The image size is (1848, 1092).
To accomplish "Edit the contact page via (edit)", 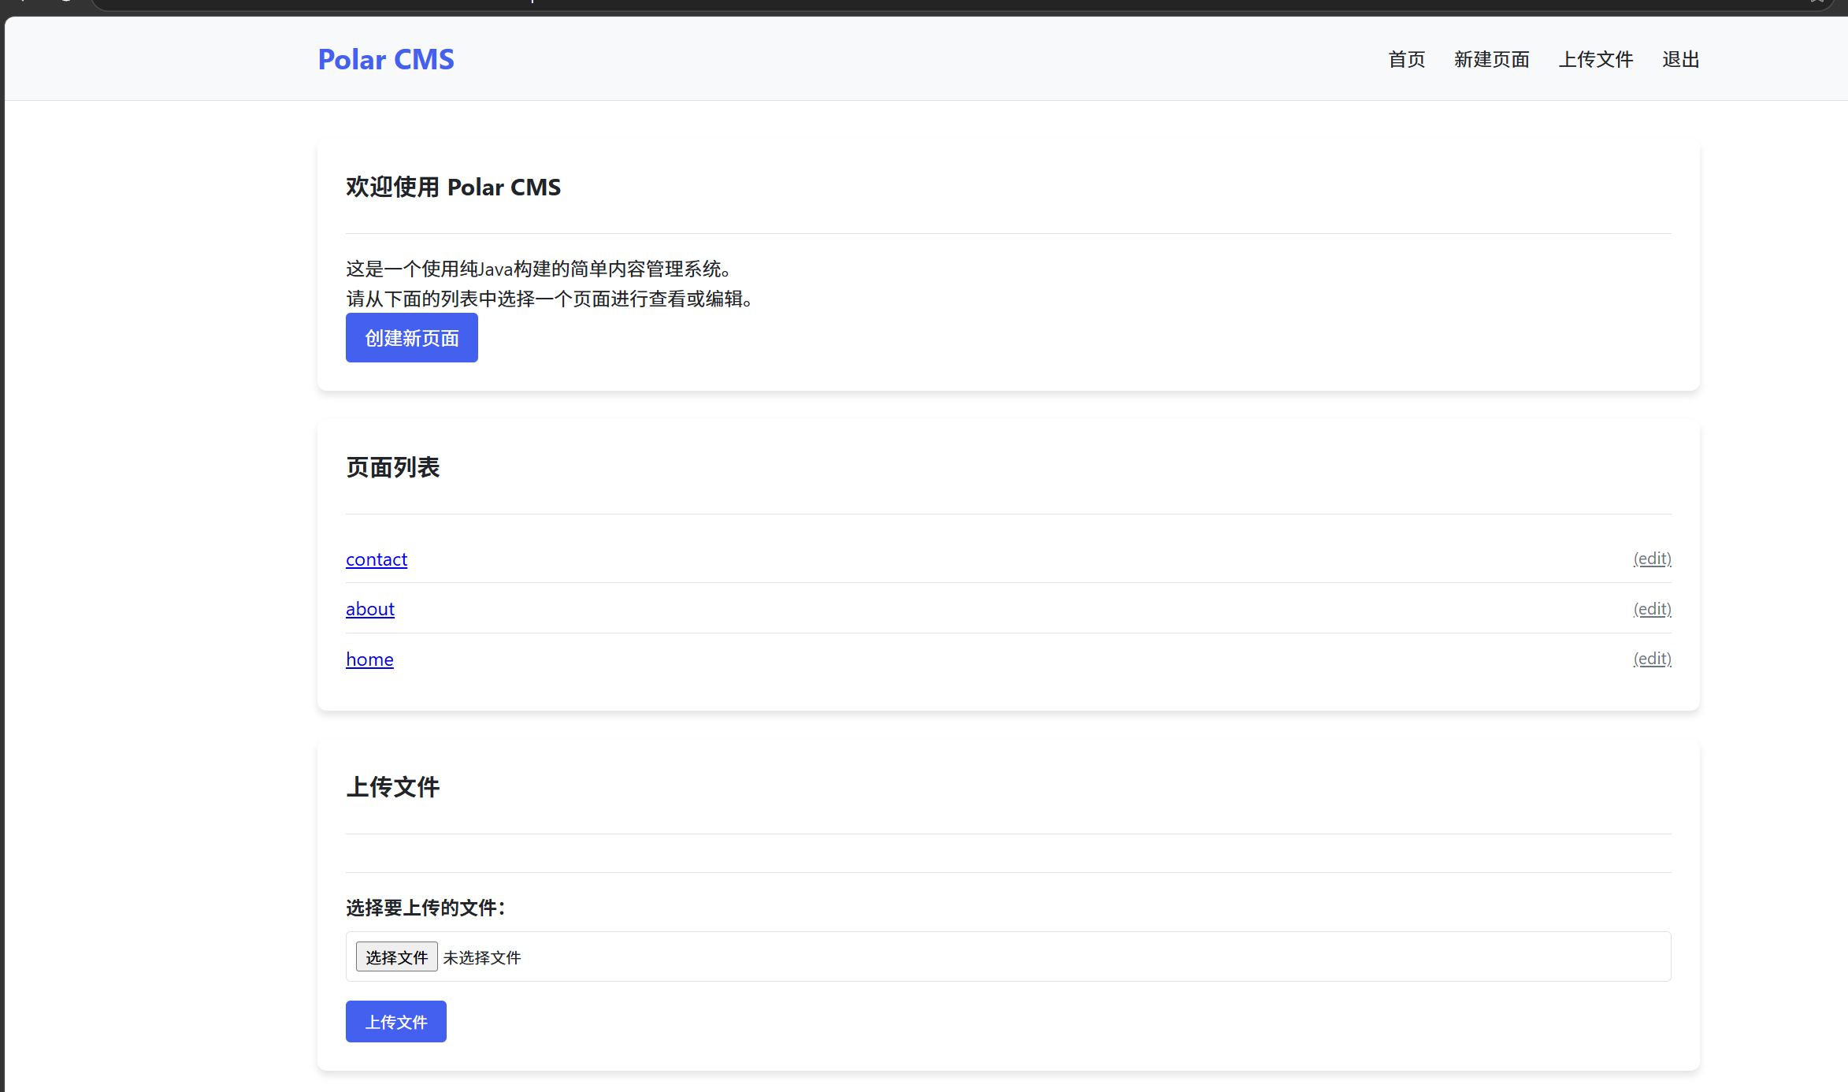I will tap(1652, 559).
